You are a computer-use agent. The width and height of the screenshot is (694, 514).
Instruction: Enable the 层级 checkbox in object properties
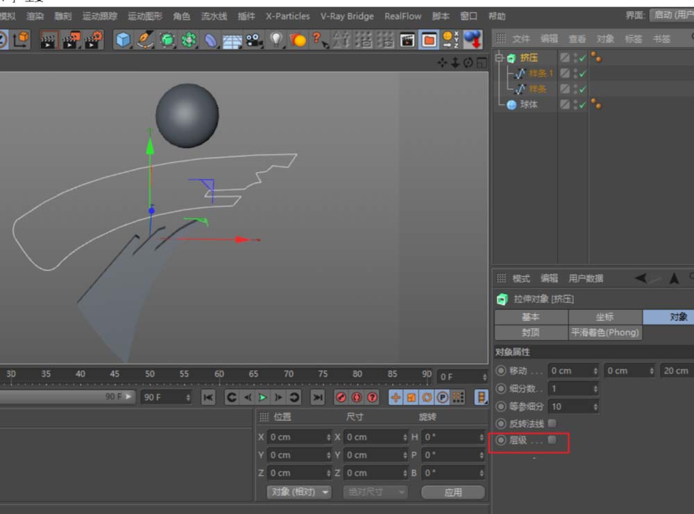pyautogui.click(x=552, y=439)
